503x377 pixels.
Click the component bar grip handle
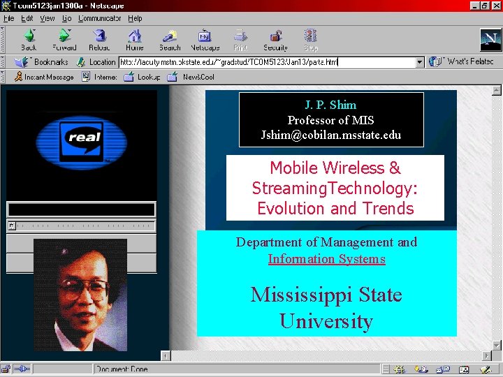[386, 369]
